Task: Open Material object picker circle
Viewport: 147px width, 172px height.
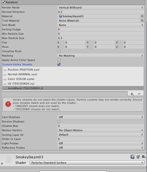Action: (142, 16)
